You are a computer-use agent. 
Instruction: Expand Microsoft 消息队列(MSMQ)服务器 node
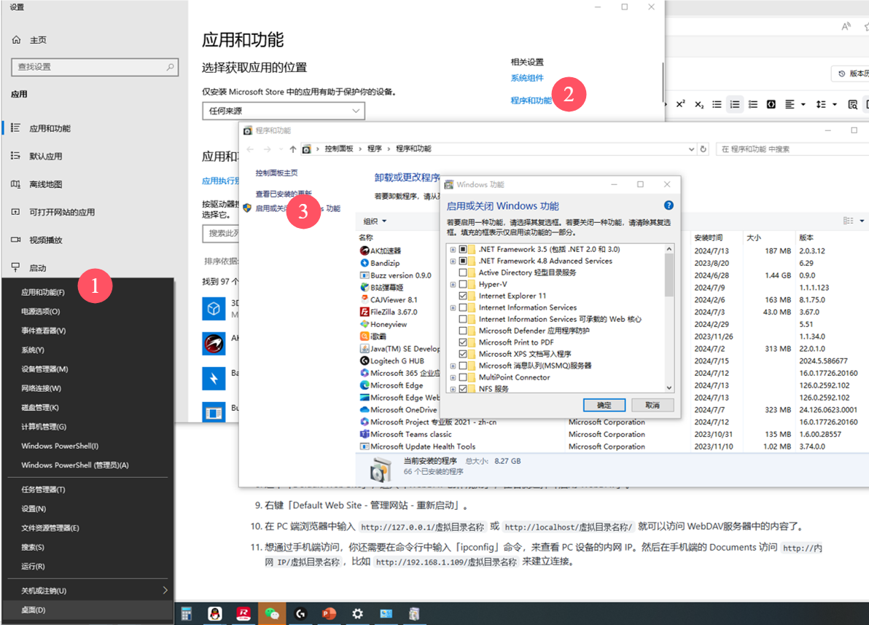click(453, 366)
